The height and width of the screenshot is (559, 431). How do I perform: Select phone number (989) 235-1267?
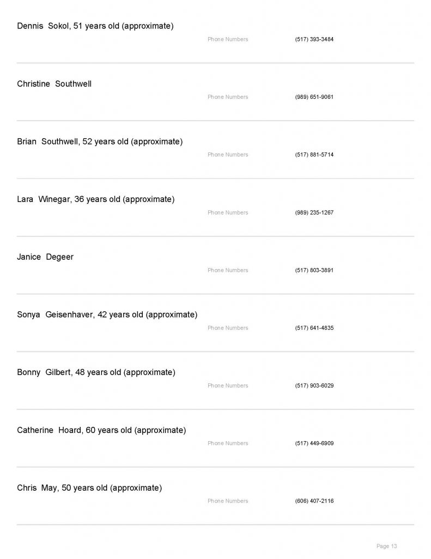pos(314,213)
